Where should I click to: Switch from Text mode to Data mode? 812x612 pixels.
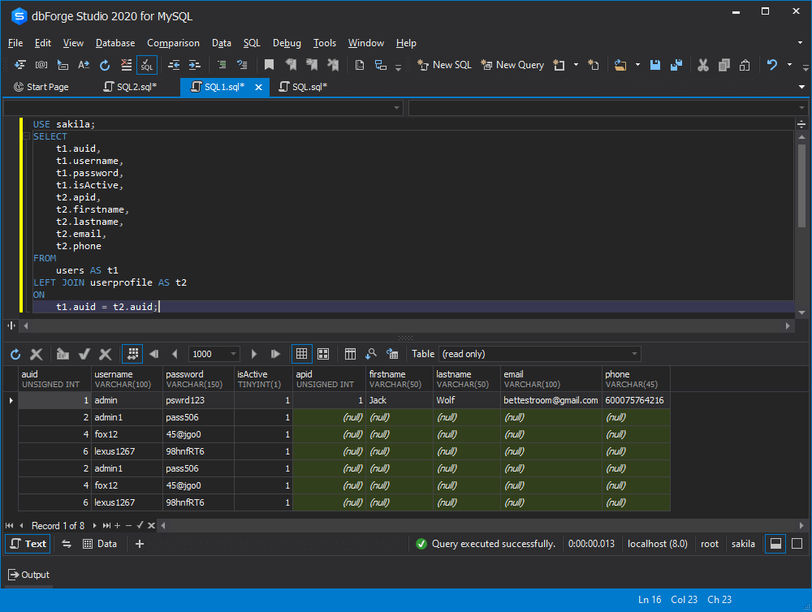pos(103,543)
